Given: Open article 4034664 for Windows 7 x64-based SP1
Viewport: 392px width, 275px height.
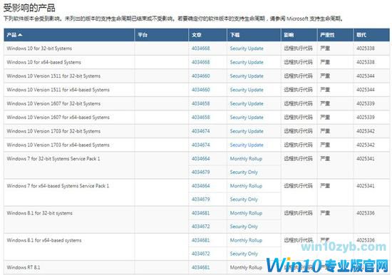Looking at the screenshot, I should click(200, 186).
